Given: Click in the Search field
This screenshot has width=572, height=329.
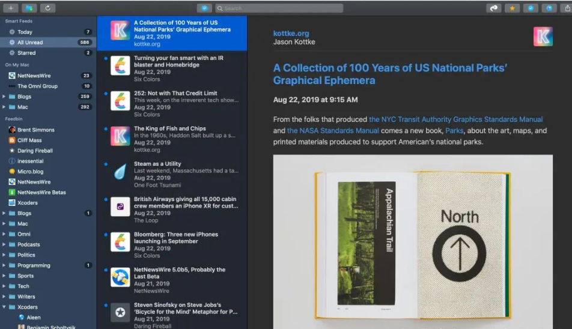Looking at the screenshot, I should 279,8.
